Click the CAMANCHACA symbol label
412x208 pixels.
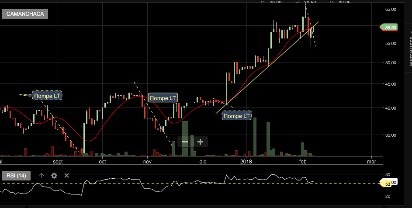tap(25, 14)
